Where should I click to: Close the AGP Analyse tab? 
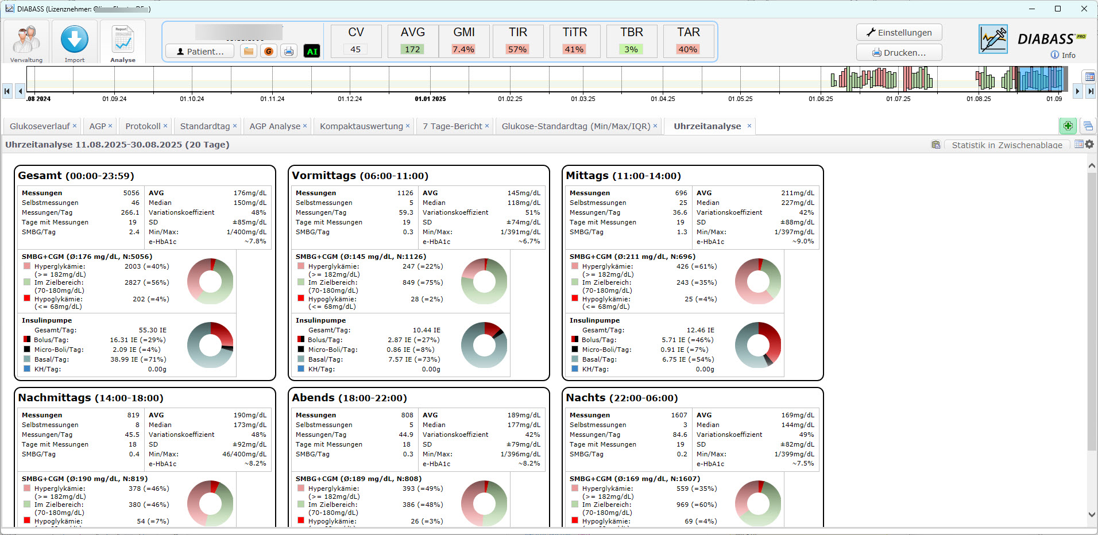point(305,126)
